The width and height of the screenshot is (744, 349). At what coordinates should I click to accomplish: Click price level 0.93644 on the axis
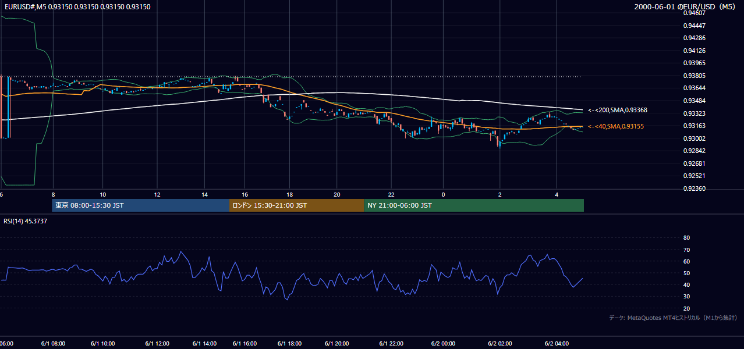pyautogui.click(x=694, y=88)
